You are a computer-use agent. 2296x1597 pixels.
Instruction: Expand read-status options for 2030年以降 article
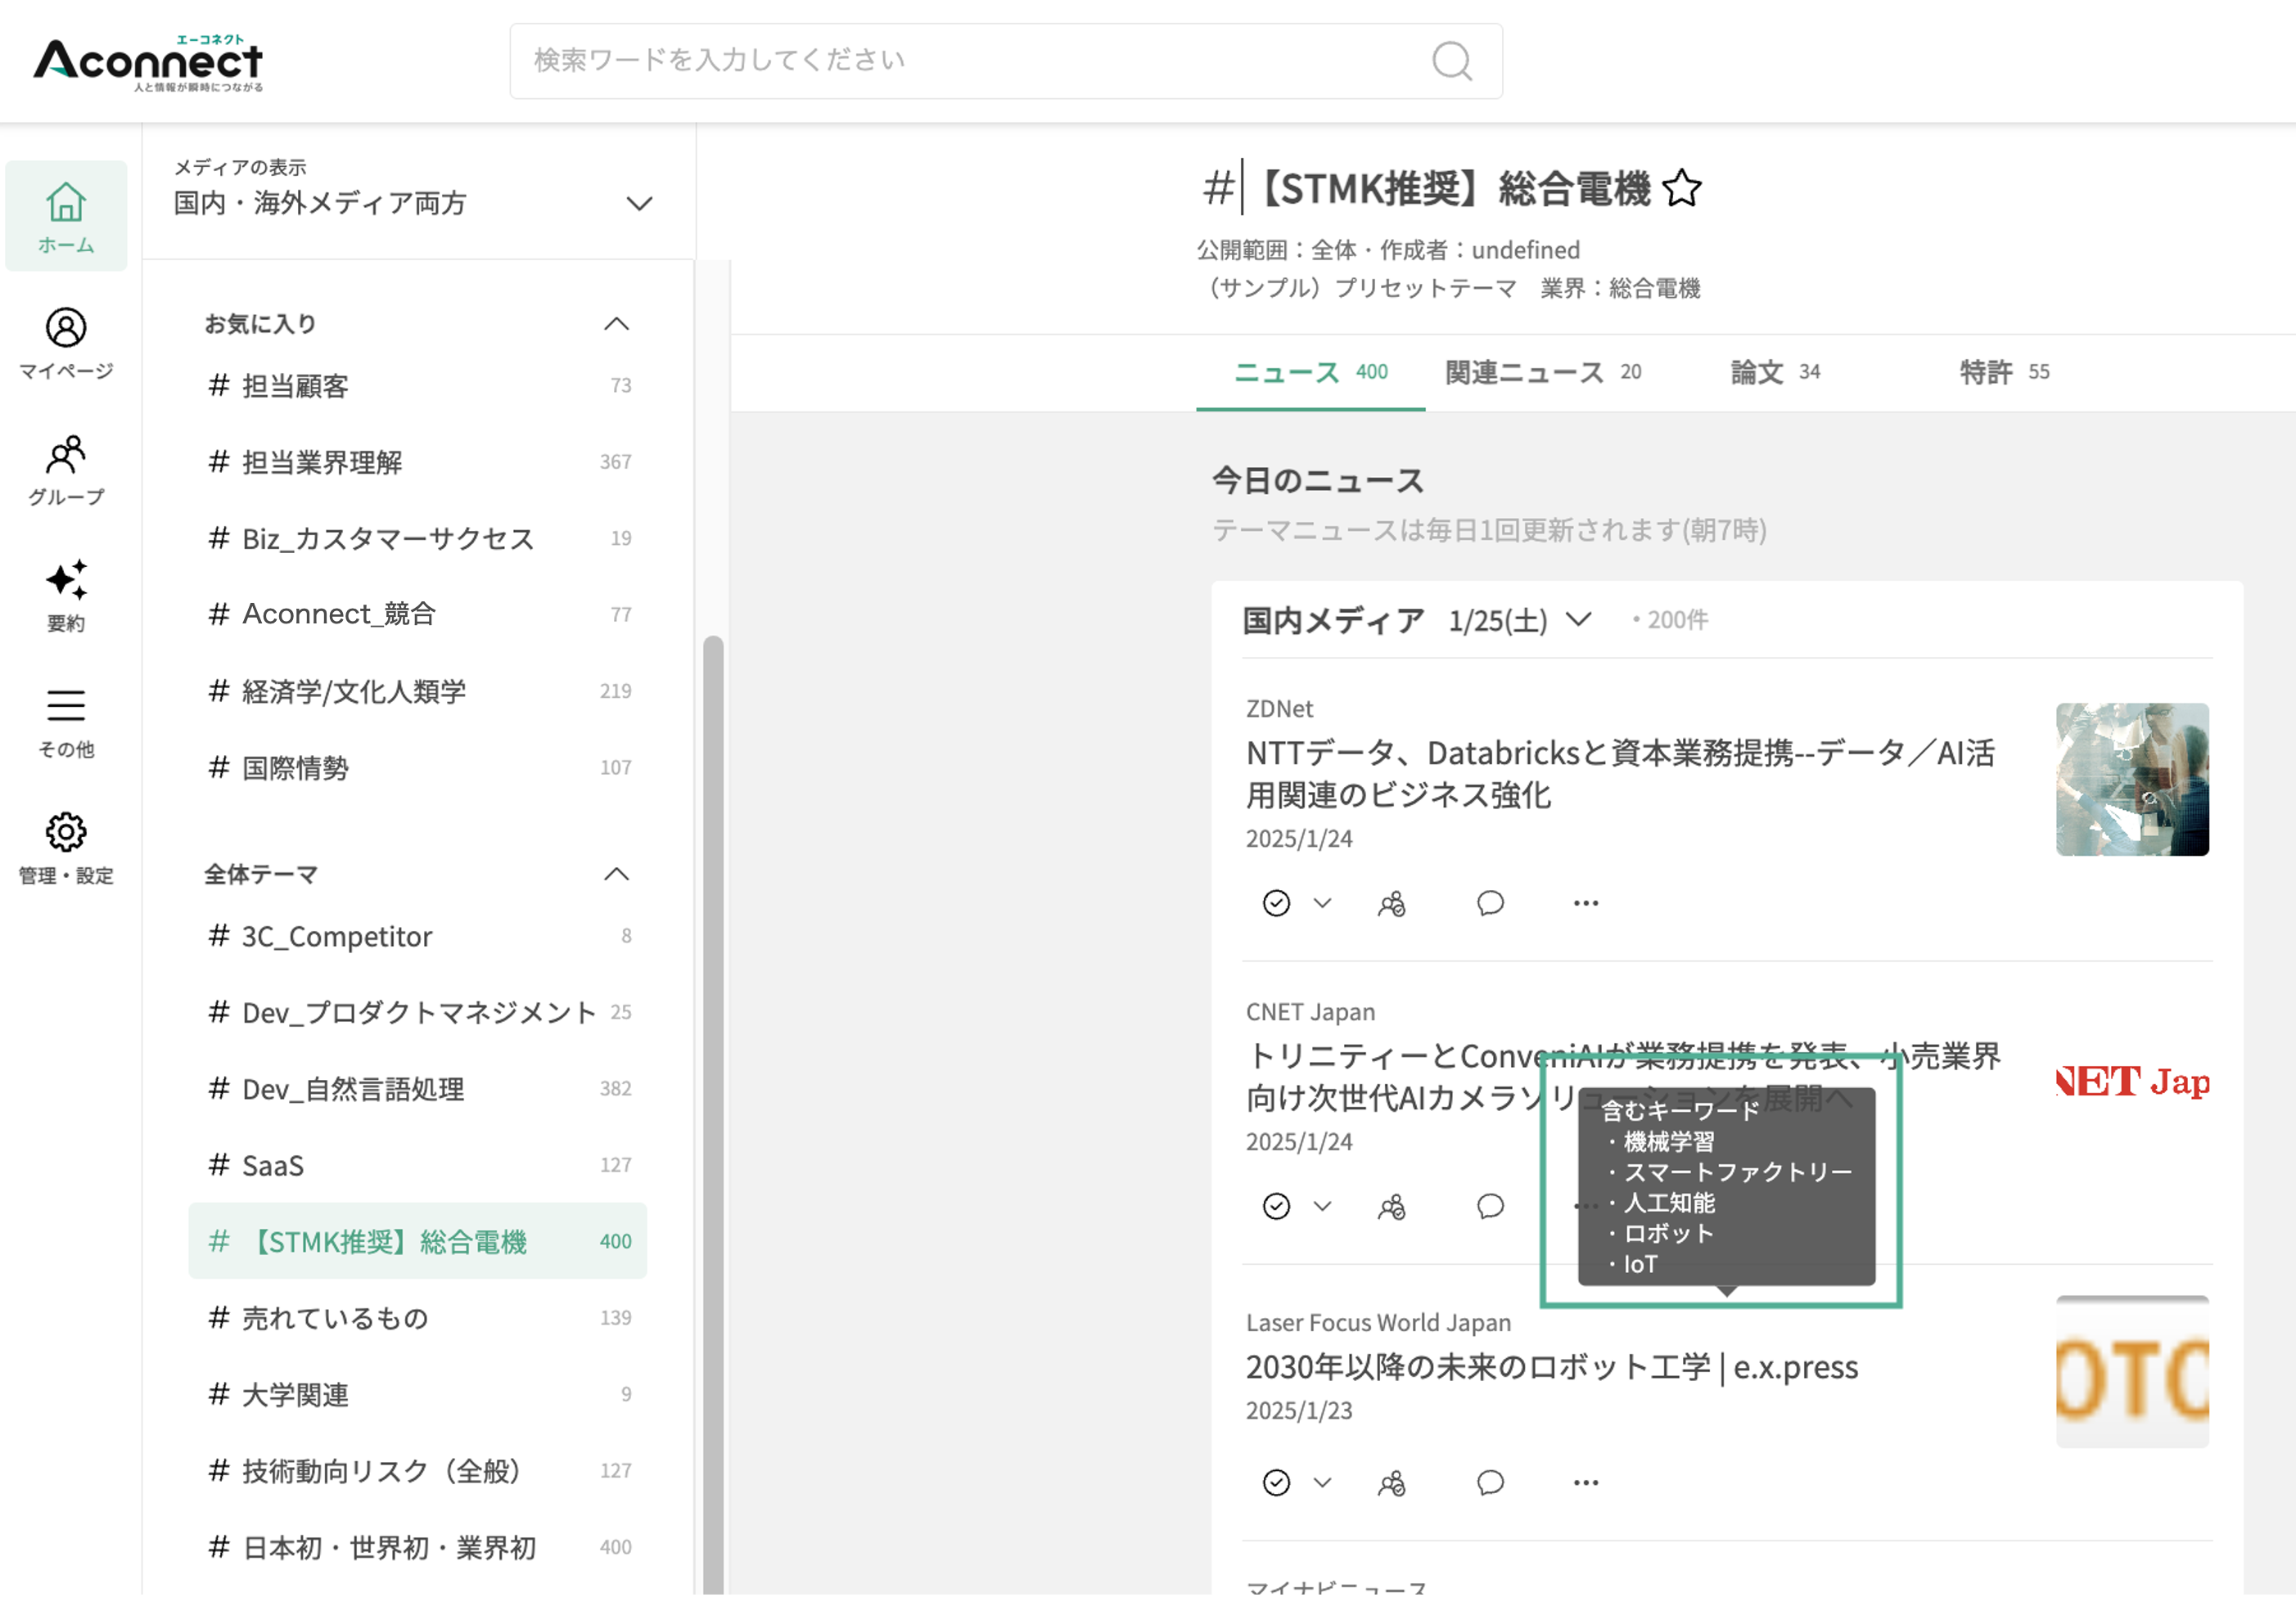click(x=1322, y=1482)
